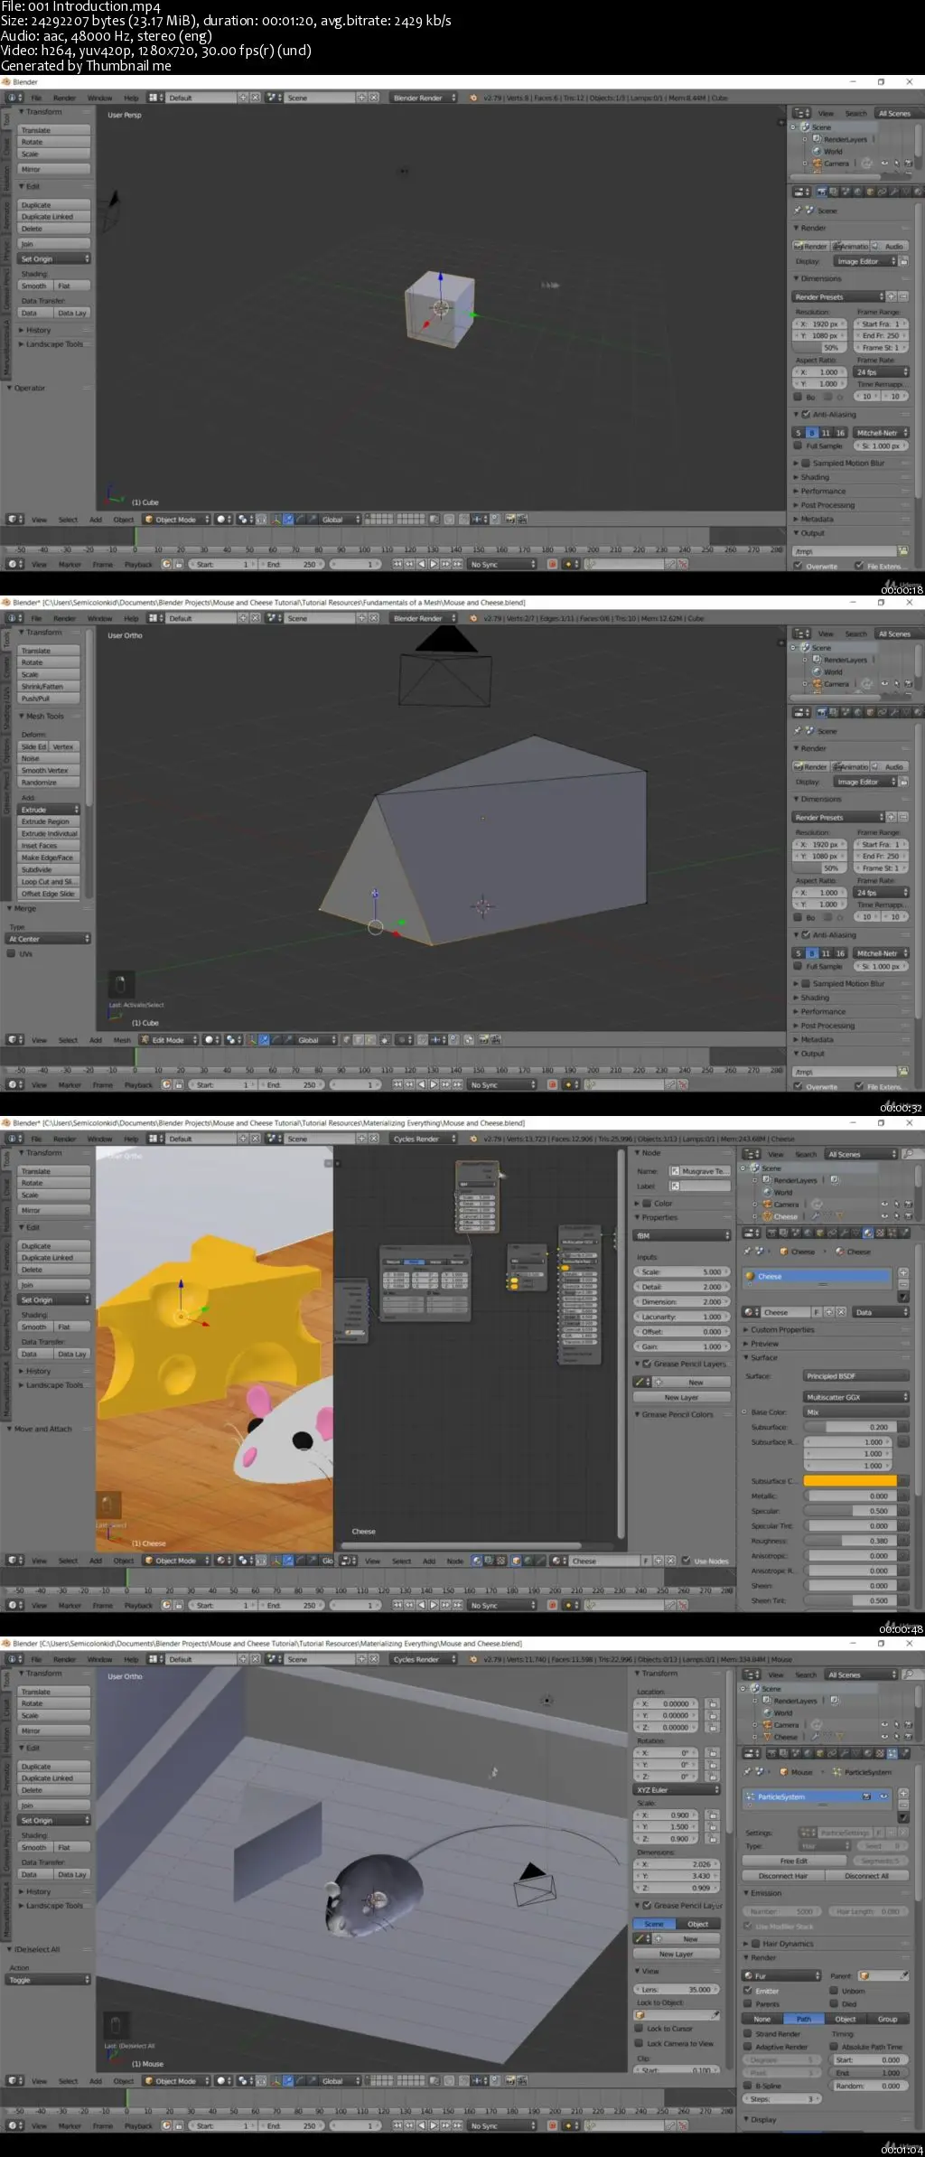Open Mesh menu in 00:00:32 frame header
Image resolution: width=925 pixels, height=2157 pixels.
122,1040
